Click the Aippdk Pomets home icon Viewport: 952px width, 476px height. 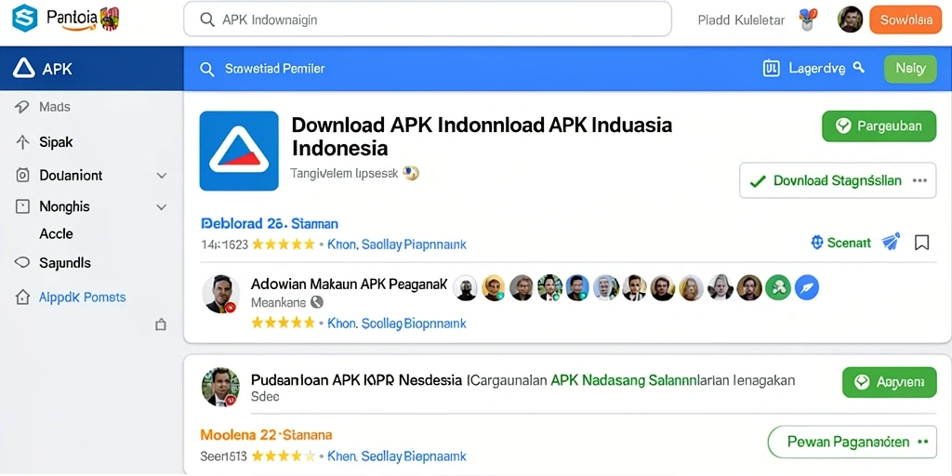tap(22, 297)
